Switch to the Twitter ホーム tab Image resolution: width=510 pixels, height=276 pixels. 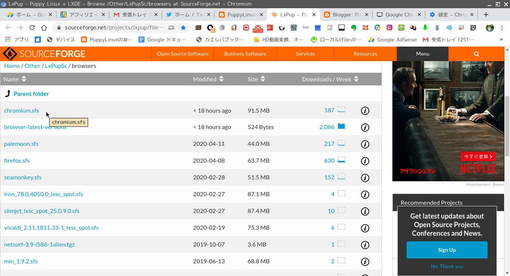(189, 15)
